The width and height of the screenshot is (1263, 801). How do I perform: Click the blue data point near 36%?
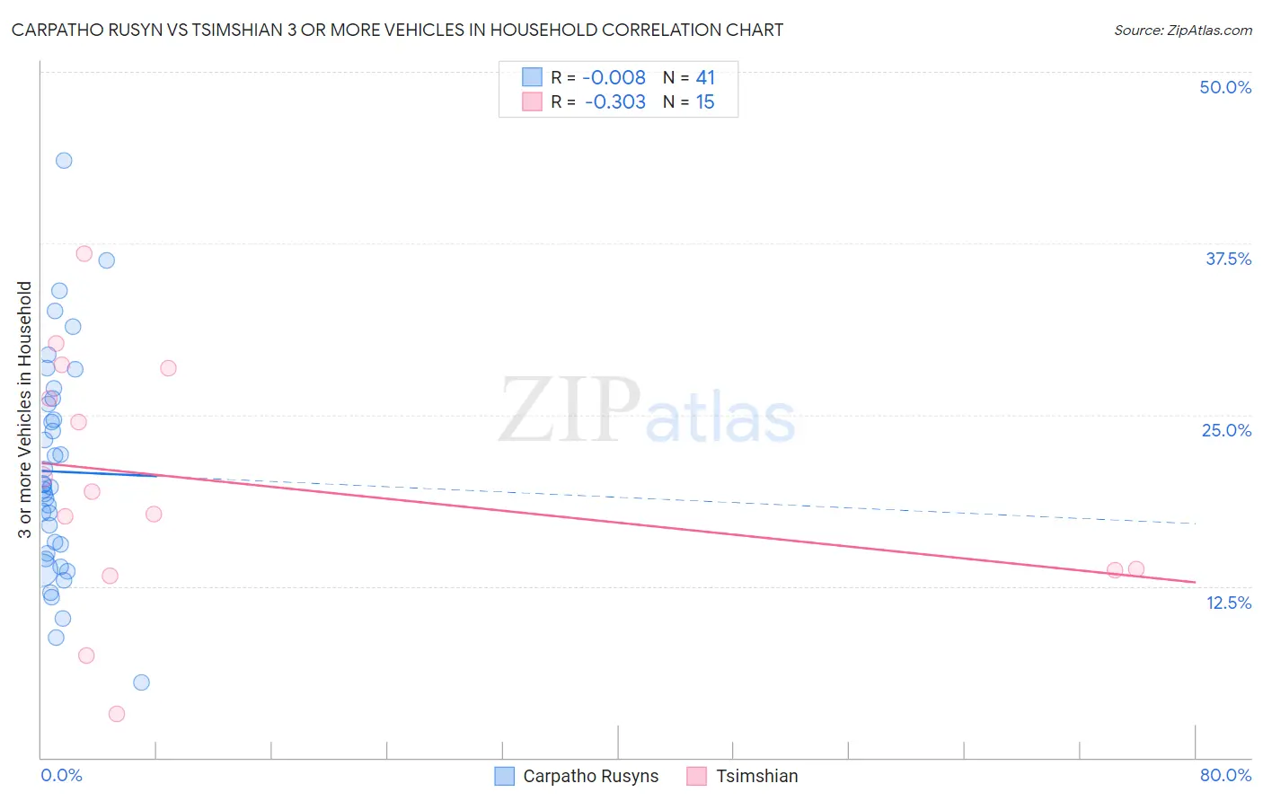(106, 260)
